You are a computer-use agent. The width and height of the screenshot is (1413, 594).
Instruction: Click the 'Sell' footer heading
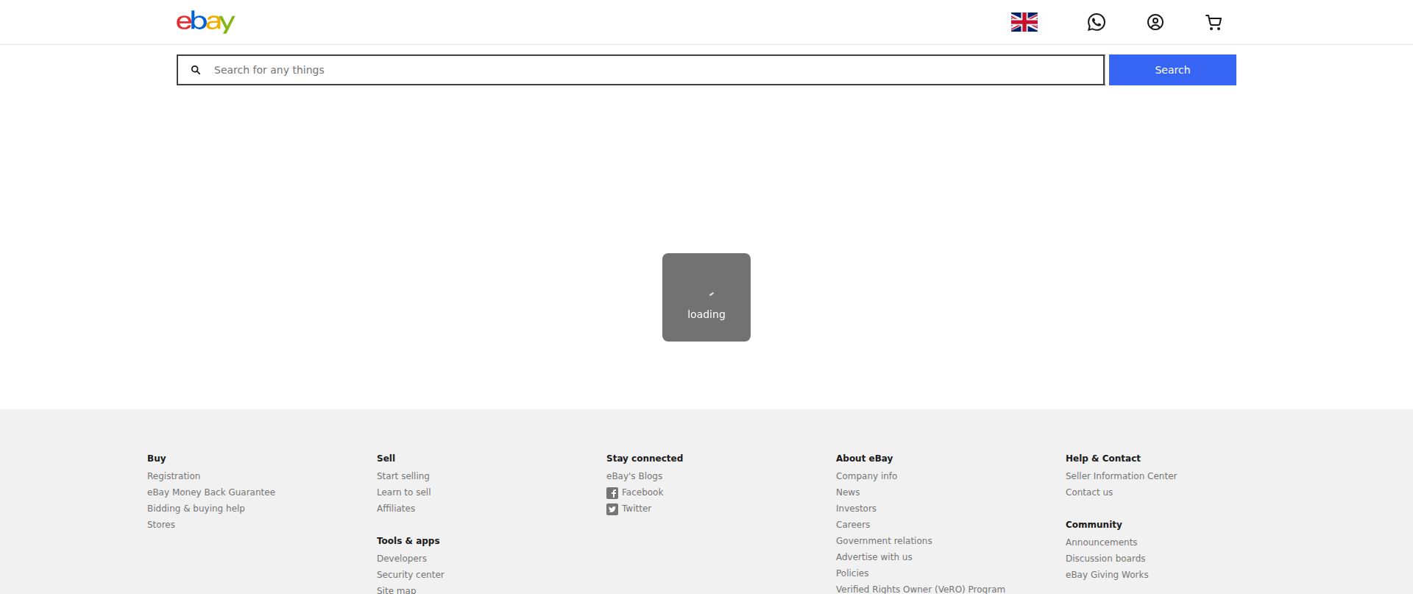tap(386, 459)
